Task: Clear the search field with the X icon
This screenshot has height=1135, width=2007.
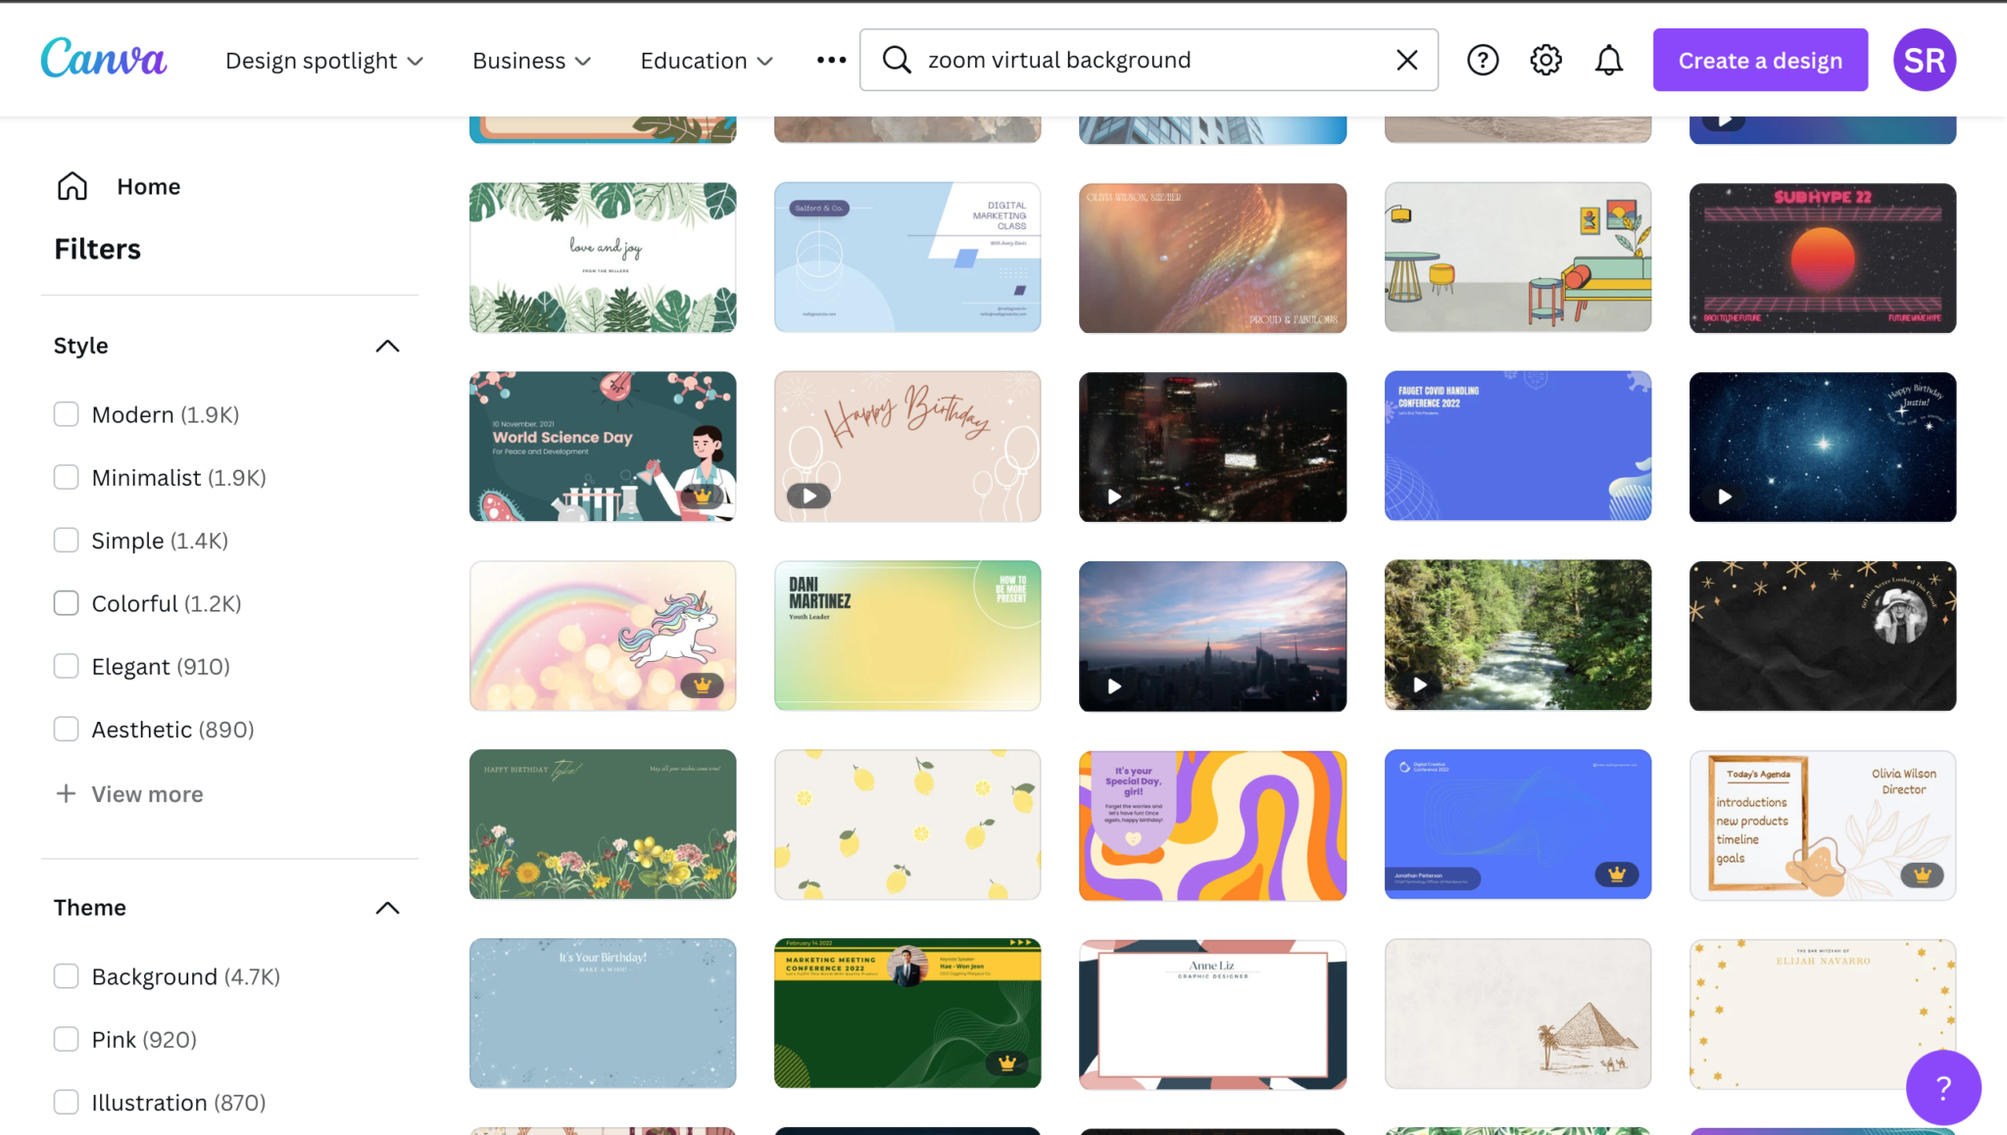Action: 1407,60
